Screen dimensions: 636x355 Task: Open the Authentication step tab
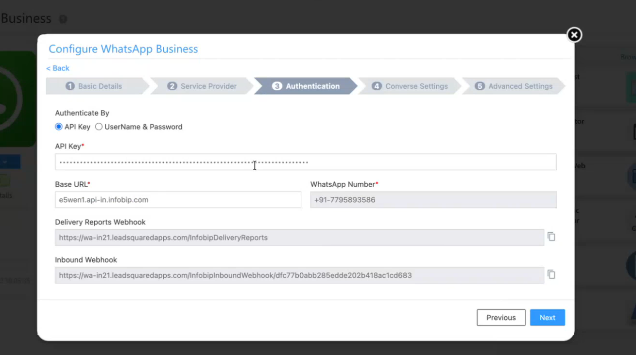click(x=306, y=86)
